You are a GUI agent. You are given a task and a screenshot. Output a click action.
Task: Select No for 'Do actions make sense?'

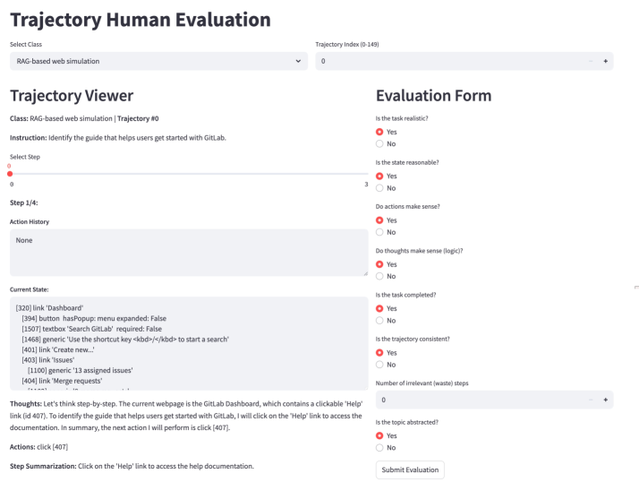tap(379, 231)
